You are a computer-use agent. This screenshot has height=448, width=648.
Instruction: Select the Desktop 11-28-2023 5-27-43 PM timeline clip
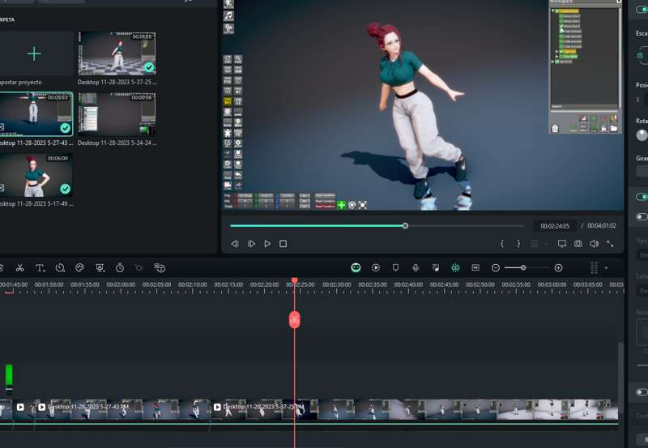coord(123,409)
